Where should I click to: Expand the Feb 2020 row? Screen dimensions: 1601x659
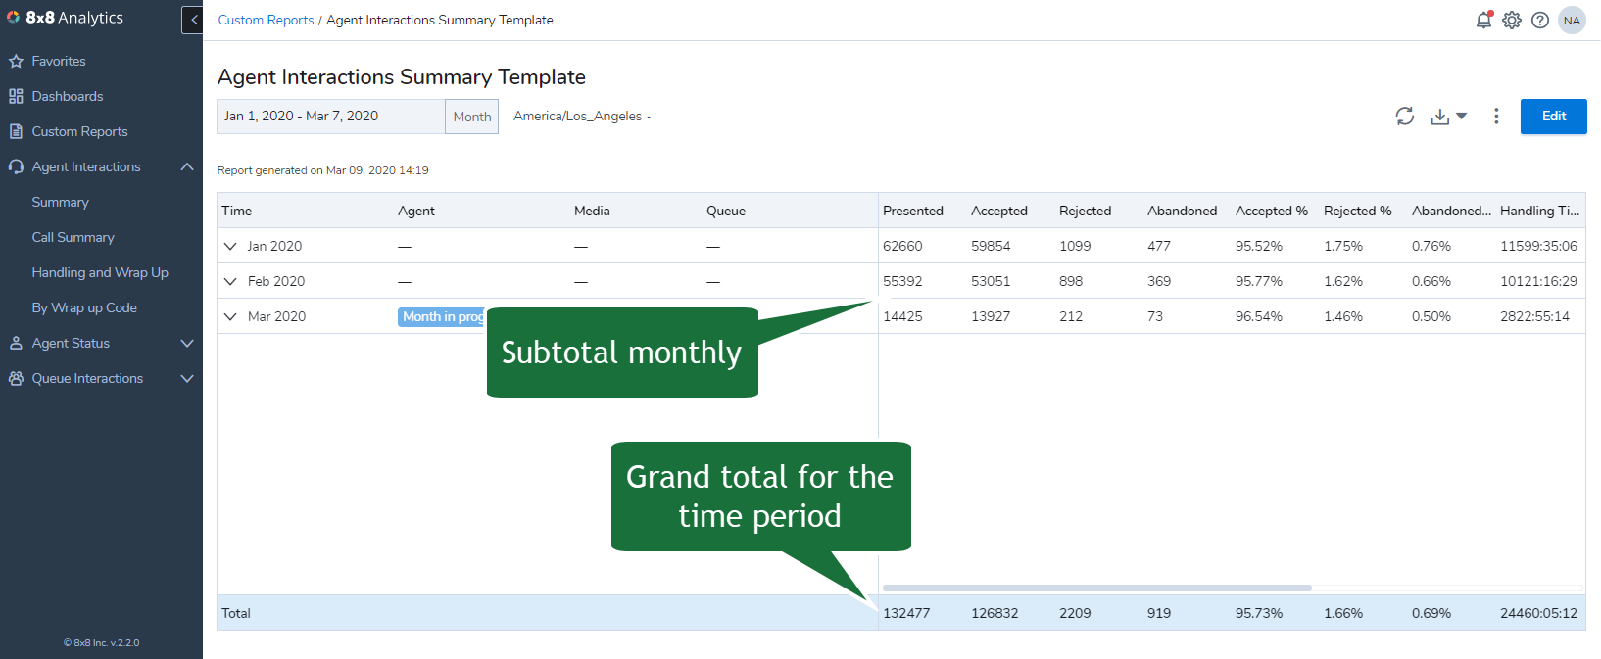230,281
